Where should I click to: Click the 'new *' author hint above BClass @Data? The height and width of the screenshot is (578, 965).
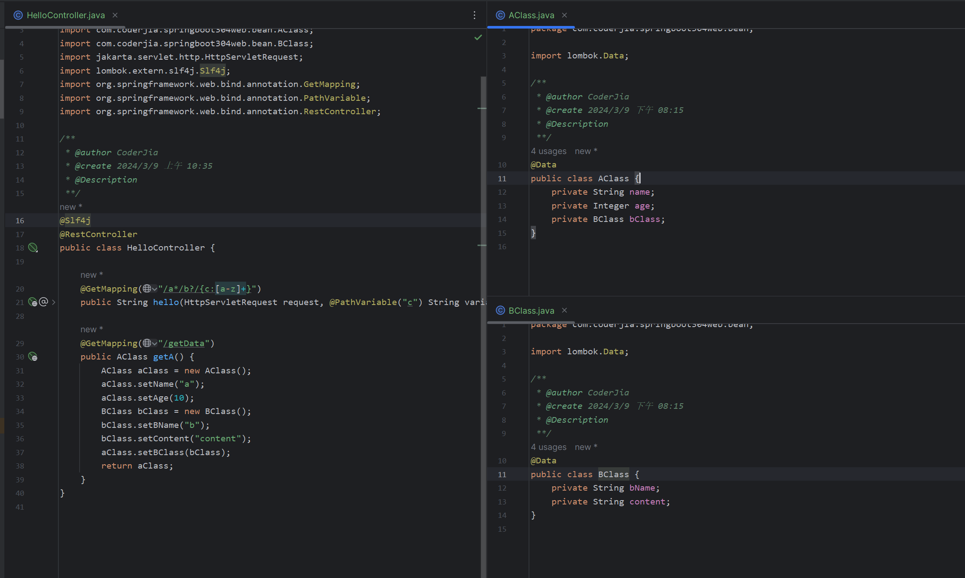coord(586,447)
